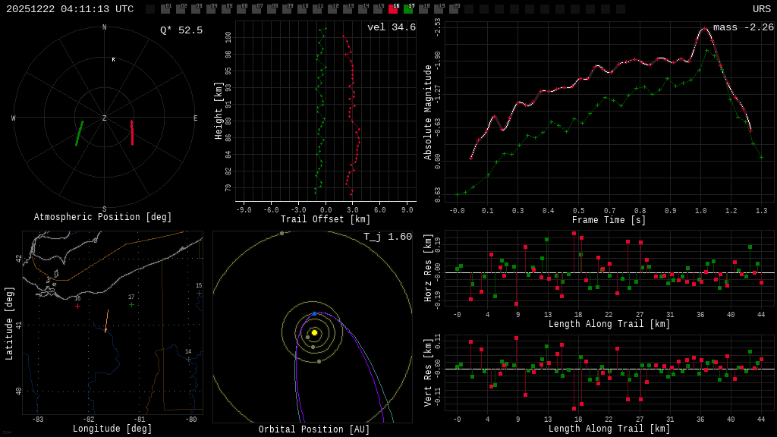Click station indicator box 11
The width and height of the screenshot is (777, 437).
pos(317,9)
